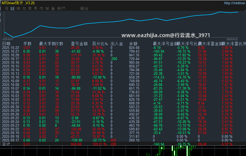246x156 pixels.
Task: Click total percentage 120.21 %
Action: pyautogui.click(x=99, y=144)
